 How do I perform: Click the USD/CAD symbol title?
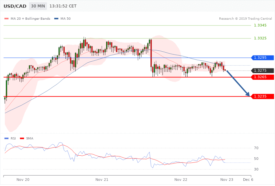[x=15, y=6]
